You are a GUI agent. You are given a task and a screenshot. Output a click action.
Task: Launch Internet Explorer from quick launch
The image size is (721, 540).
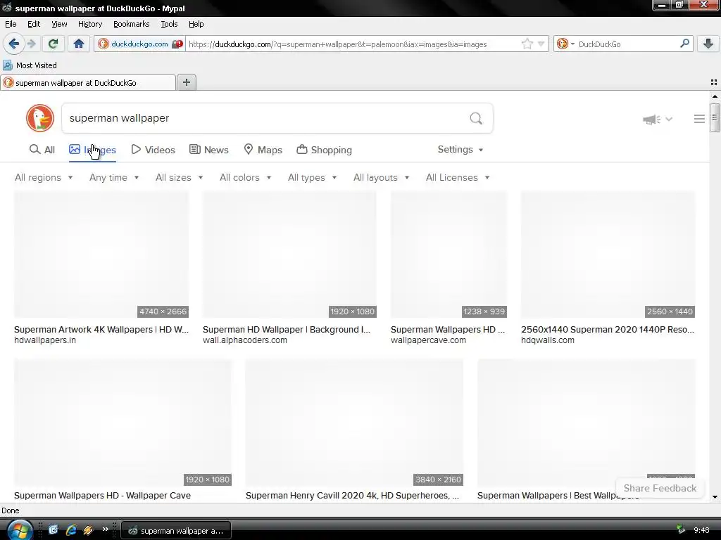(x=71, y=530)
